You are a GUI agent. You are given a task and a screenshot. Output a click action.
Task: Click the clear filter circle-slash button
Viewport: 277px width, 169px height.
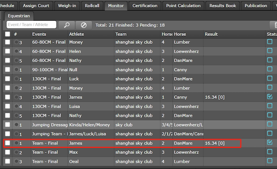[84, 25]
